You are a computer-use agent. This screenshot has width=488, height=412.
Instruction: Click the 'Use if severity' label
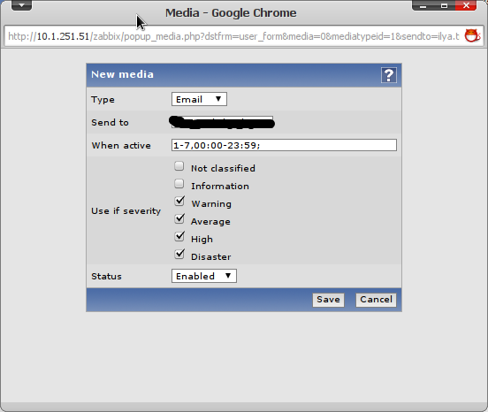(126, 211)
